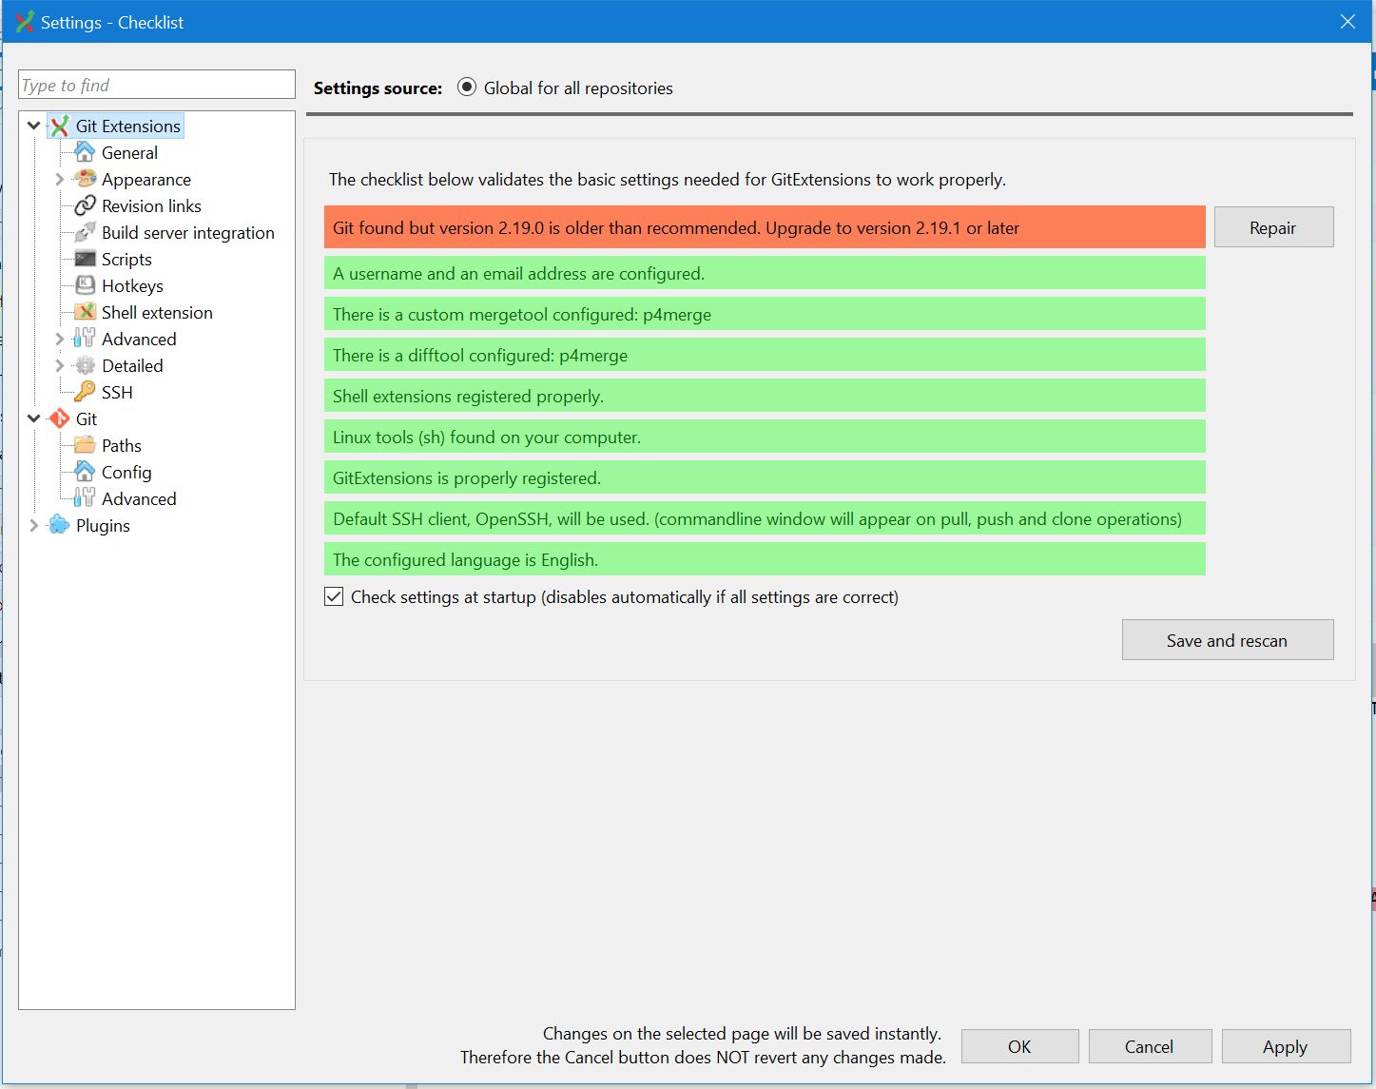
Task: Click the Plugins puzzle piece icon
Action: coord(59,525)
